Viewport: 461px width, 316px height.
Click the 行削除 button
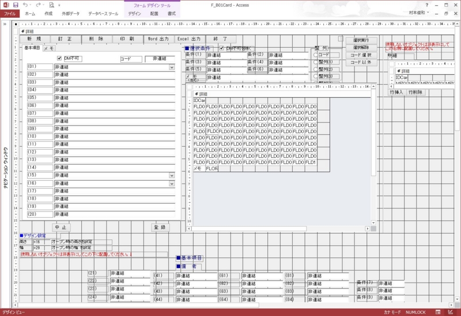[x=415, y=92]
